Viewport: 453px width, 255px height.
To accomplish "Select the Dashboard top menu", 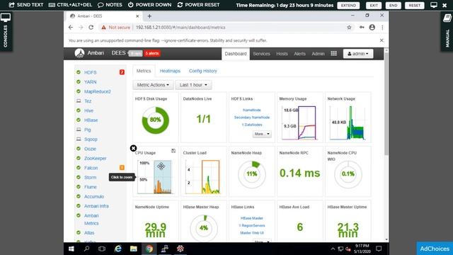I will tap(236, 54).
